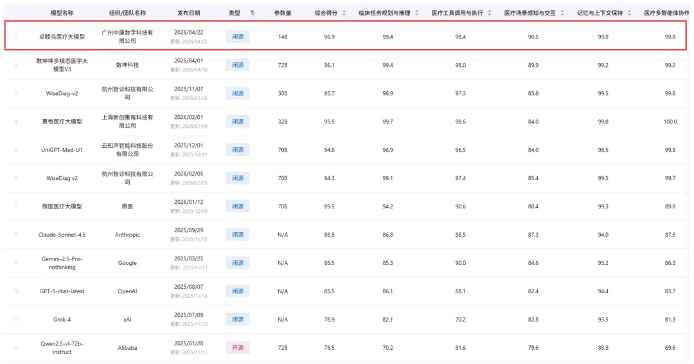Click the 闭源 tag in UniGPT-Med-U1 row
This screenshot has height=364, width=694.
point(238,150)
